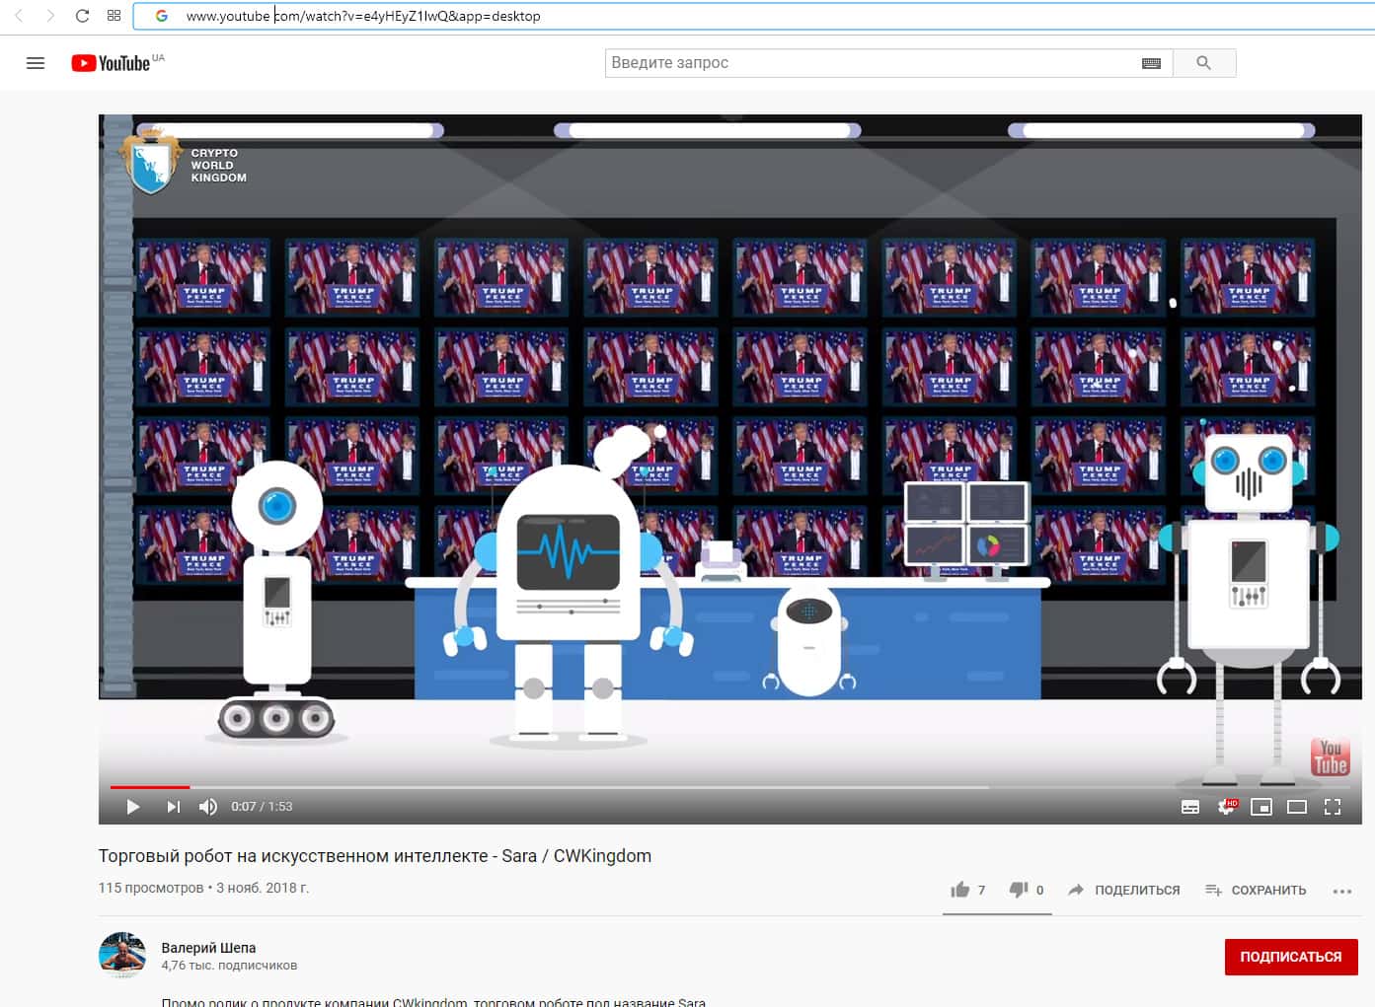Play the video
Screen dimensions: 1375x1007
133,807
